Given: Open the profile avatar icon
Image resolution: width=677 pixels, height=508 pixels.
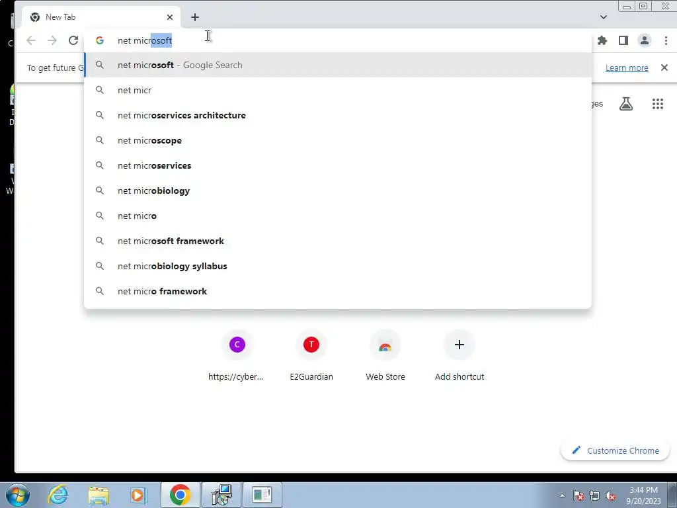Looking at the screenshot, I should pos(644,40).
